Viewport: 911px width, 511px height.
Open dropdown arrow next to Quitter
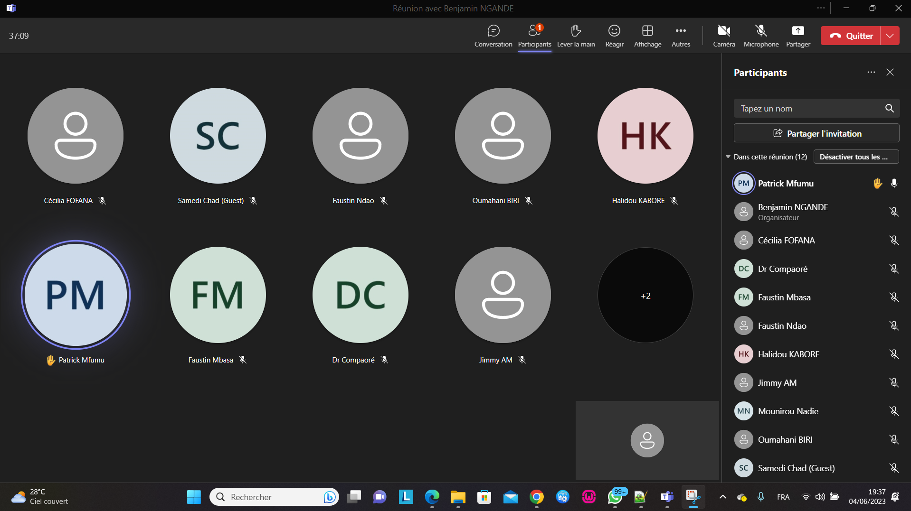(890, 36)
